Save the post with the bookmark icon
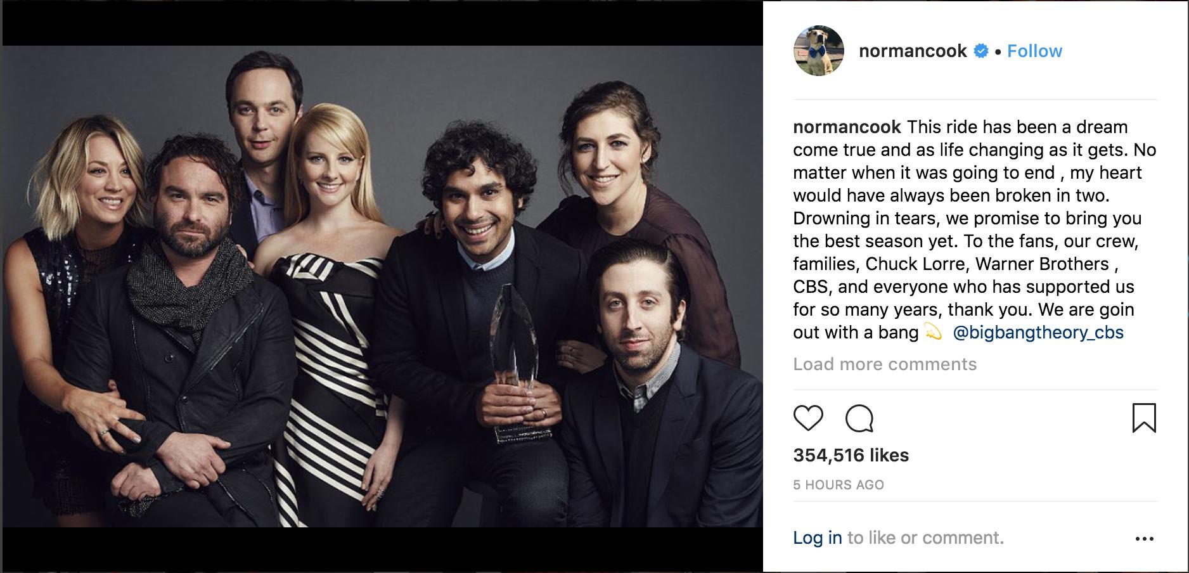Viewport: 1189px width, 573px height. (1144, 418)
